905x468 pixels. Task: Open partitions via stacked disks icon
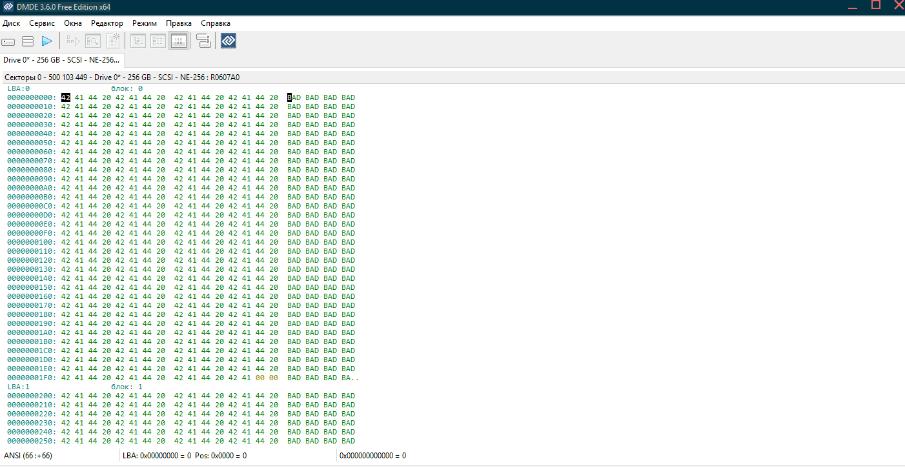click(28, 41)
